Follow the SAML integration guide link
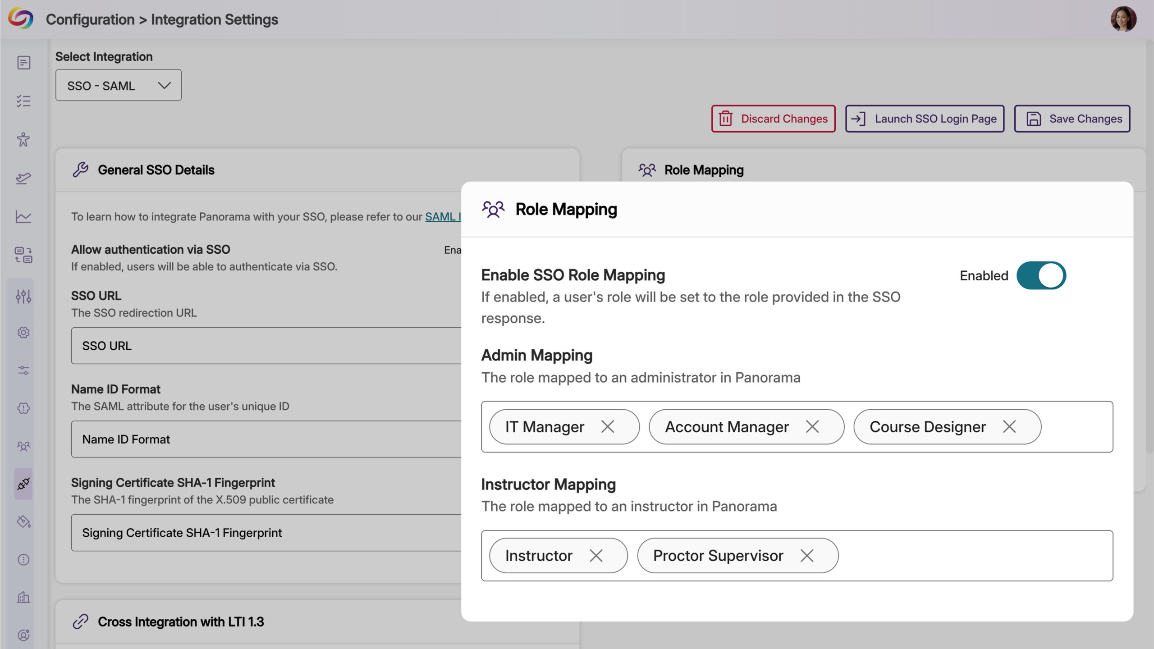Viewport: 1154px width, 649px height. click(443, 217)
